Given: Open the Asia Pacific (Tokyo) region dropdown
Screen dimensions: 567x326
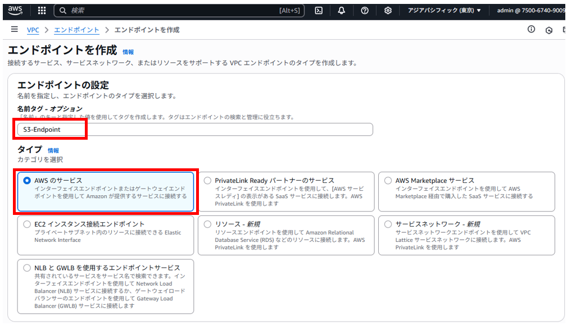Looking at the screenshot, I should coord(444,11).
